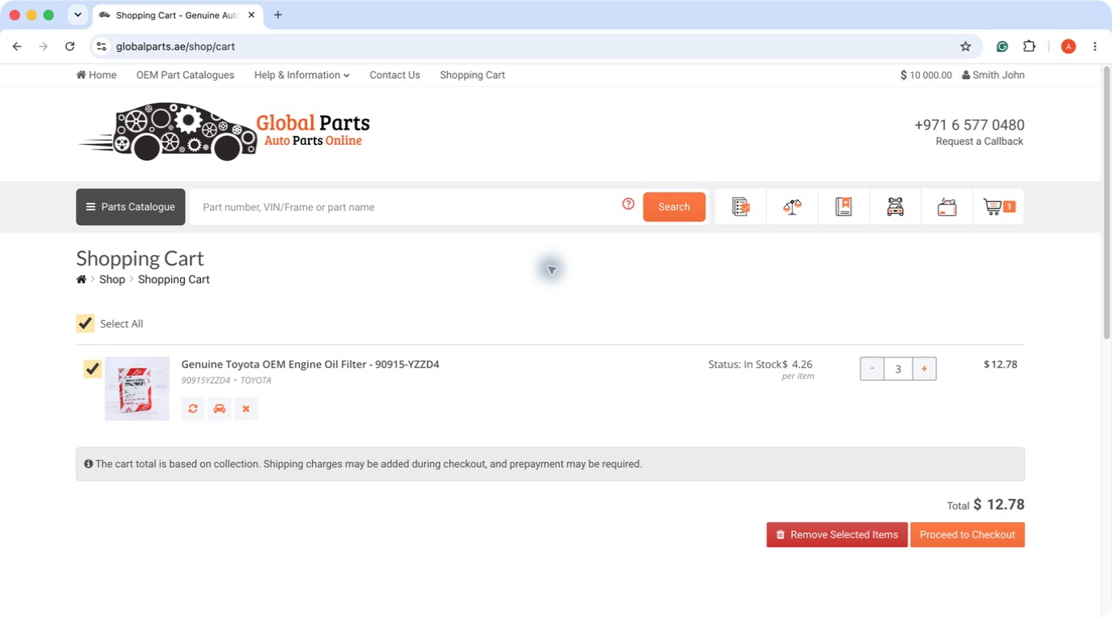Open the balance scales compare icon
This screenshot has height=618, width=1112.
(x=792, y=207)
